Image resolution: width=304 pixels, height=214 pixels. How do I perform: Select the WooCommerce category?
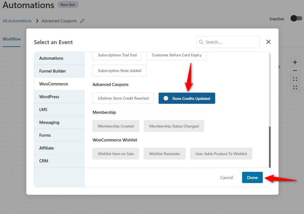59,84
